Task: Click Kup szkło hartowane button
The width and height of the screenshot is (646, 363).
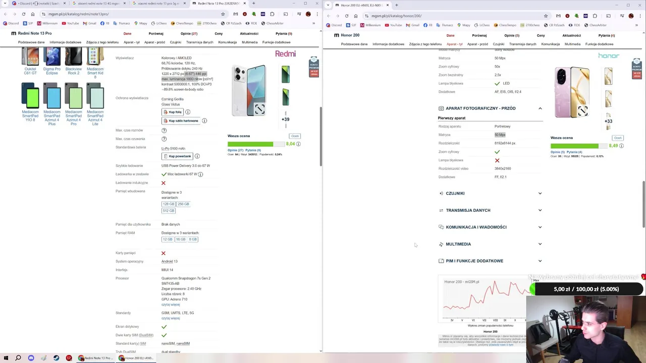Action: coord(181,121)
